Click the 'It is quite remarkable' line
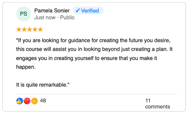Screen dimensions: 188x113 [x=43, y=85]
